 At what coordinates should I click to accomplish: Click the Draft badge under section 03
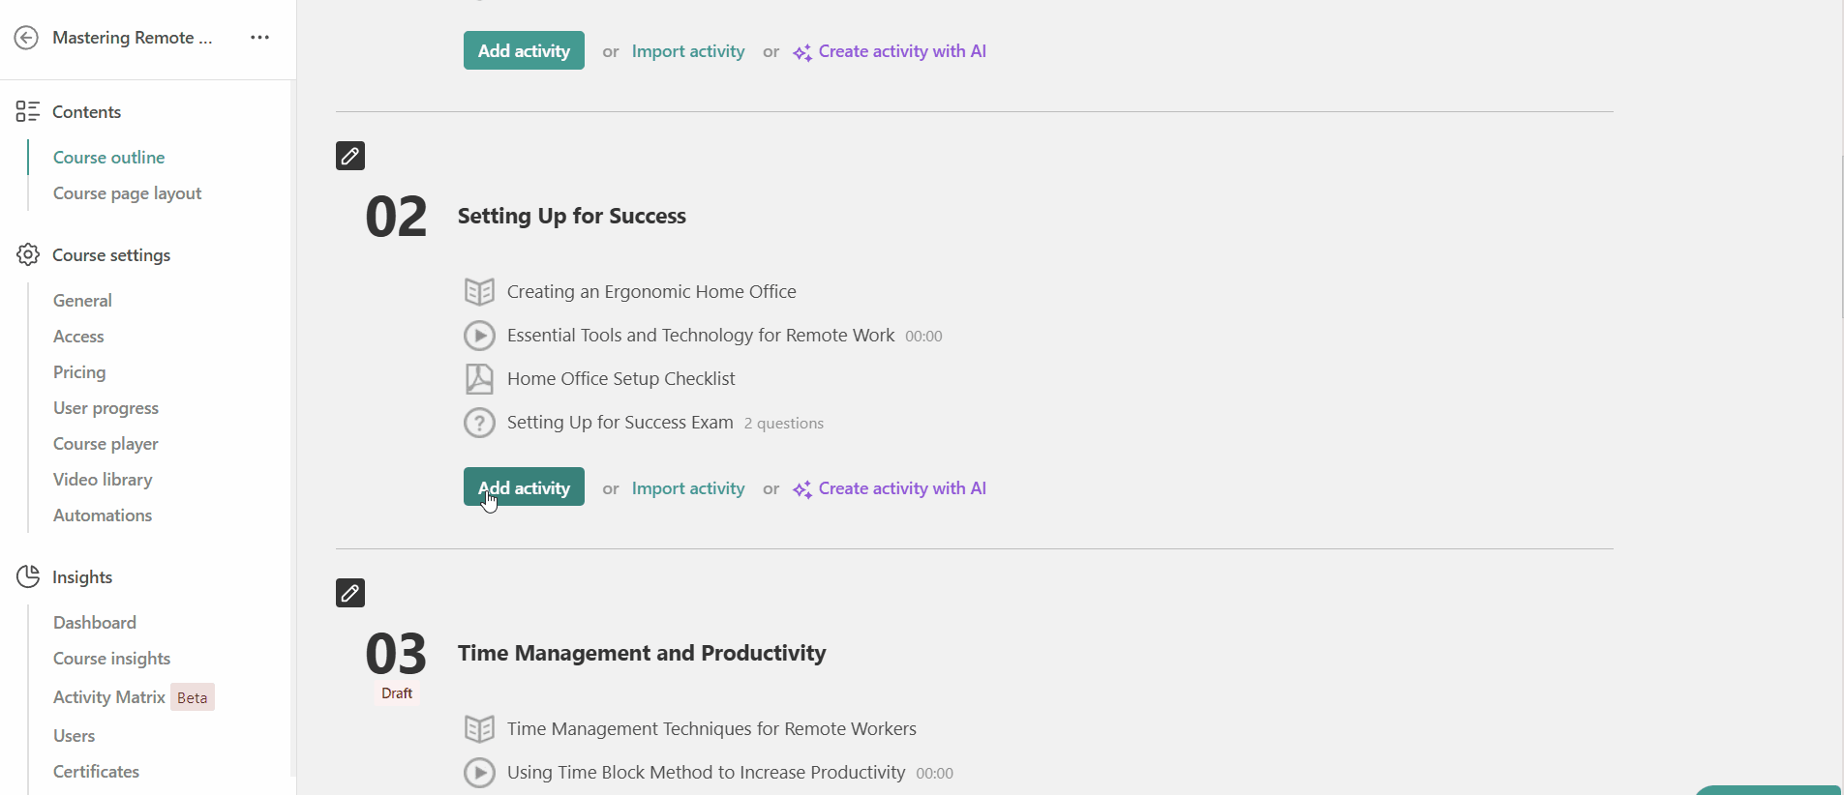coord(396,692)
